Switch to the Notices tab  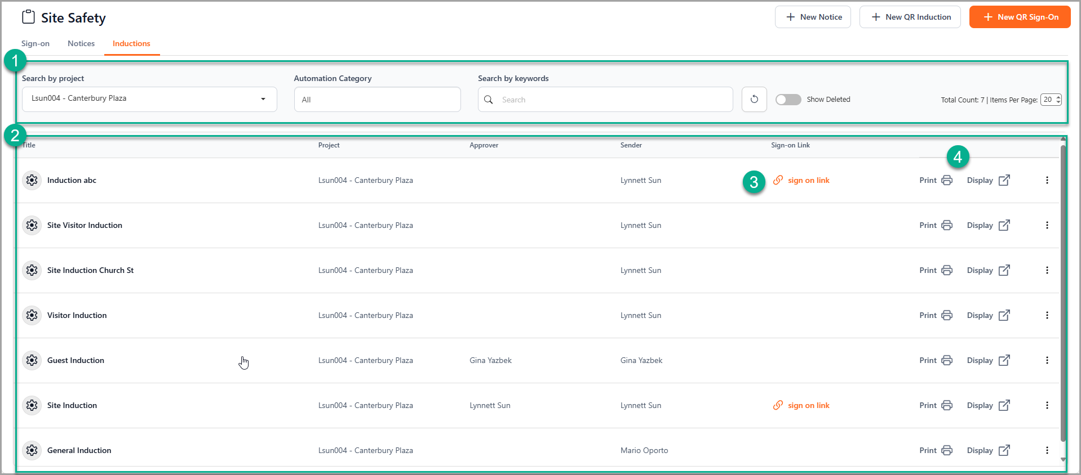[81, 43]
